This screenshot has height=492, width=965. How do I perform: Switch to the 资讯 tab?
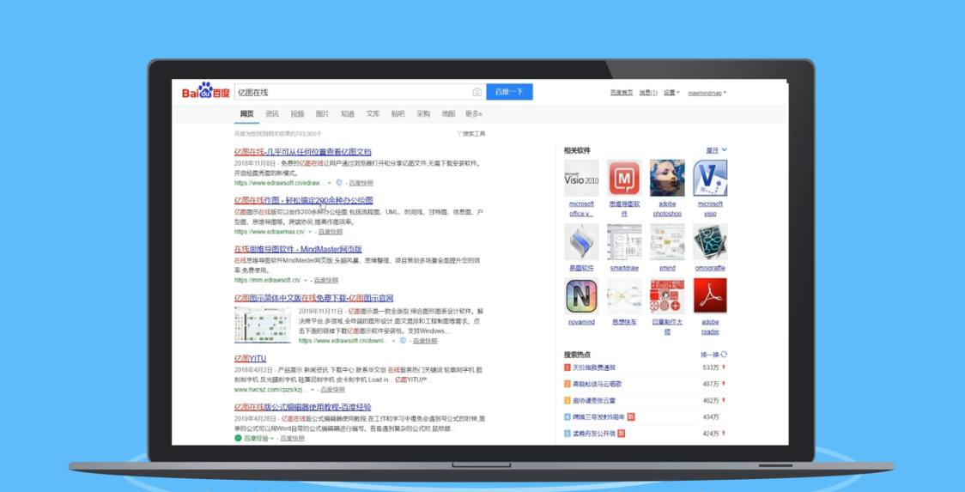[272, 114]
